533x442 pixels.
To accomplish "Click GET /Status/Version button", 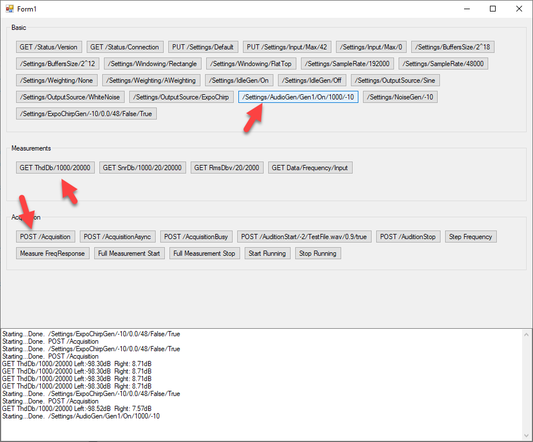I will tap(49, 47).
